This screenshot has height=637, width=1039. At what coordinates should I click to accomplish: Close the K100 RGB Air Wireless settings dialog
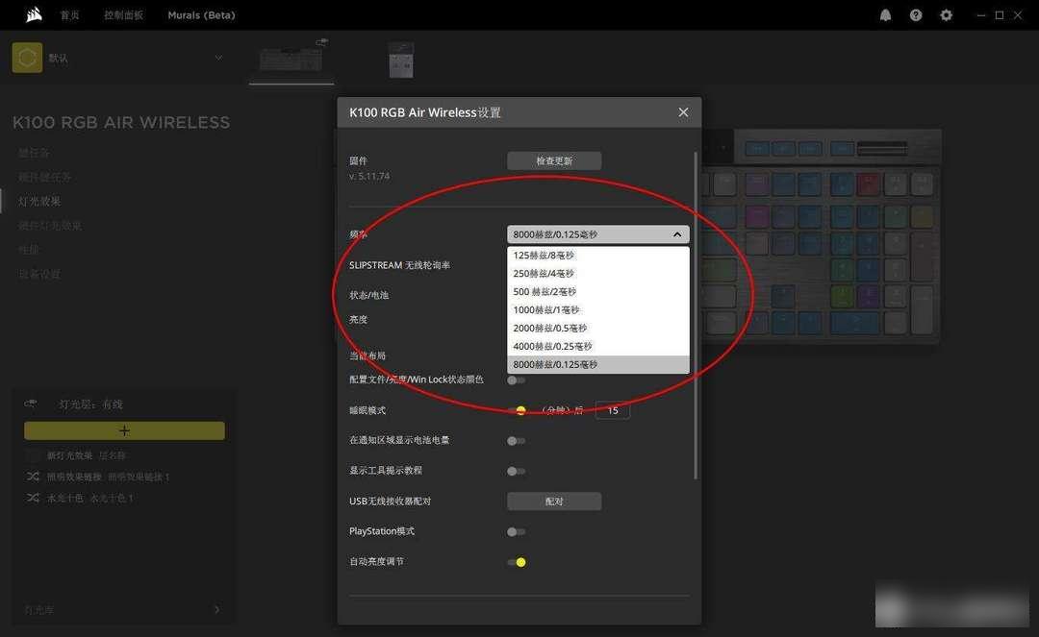(x=683, y=112)
